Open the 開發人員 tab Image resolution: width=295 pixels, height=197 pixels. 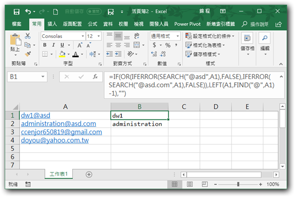pos(159,24)
